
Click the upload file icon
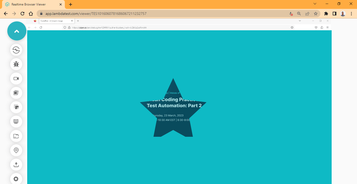click(x=16, y=165)
